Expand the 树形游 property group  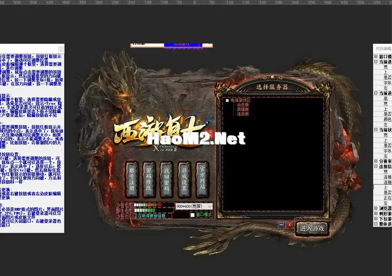pos(376,213)
